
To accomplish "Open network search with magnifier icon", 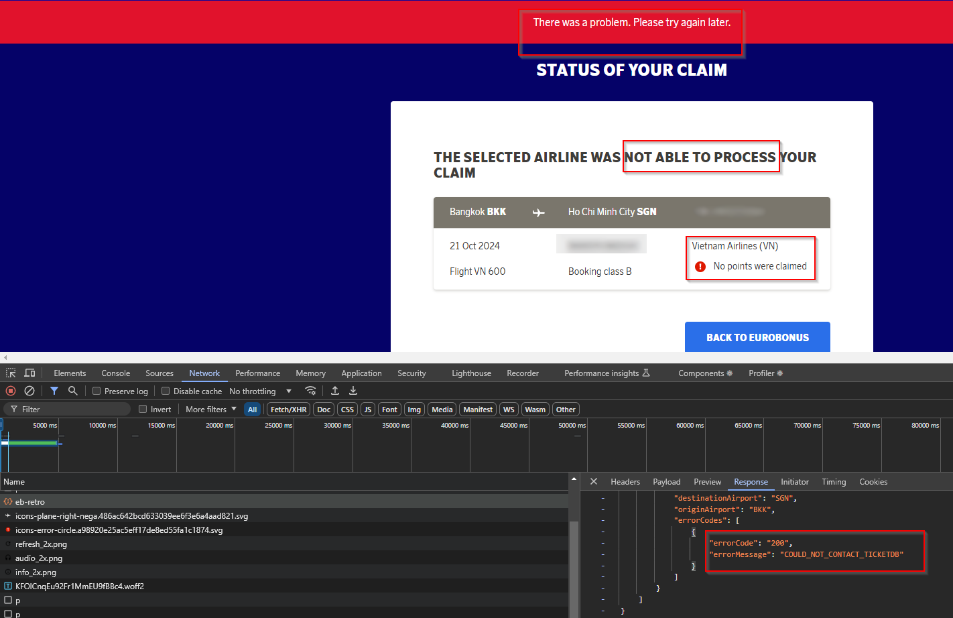I will (73, 391).
